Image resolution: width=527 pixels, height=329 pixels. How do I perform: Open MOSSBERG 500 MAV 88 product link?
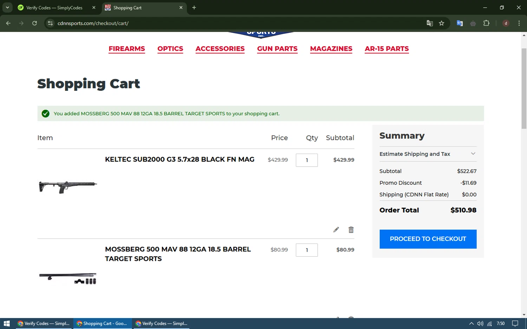pyautogui.click(x=178, y=254)
